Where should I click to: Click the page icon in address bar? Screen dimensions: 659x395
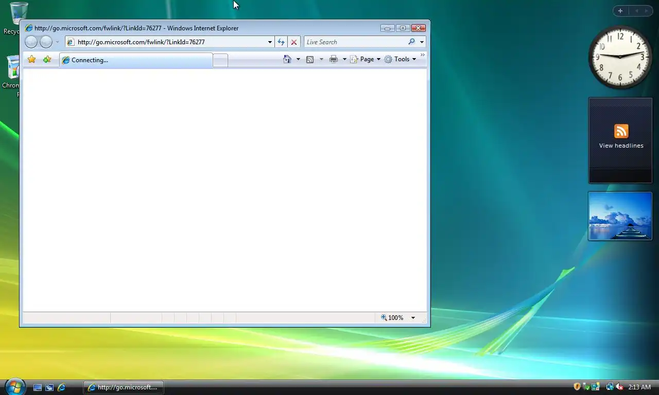tap(71, 42)
